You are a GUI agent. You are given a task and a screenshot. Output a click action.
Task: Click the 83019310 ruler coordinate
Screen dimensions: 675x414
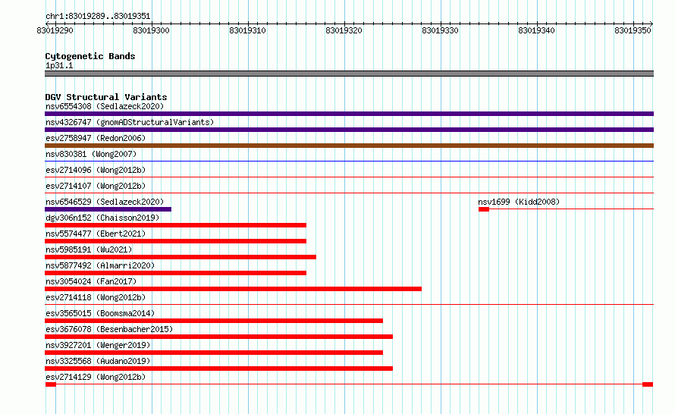coord(247,30)
